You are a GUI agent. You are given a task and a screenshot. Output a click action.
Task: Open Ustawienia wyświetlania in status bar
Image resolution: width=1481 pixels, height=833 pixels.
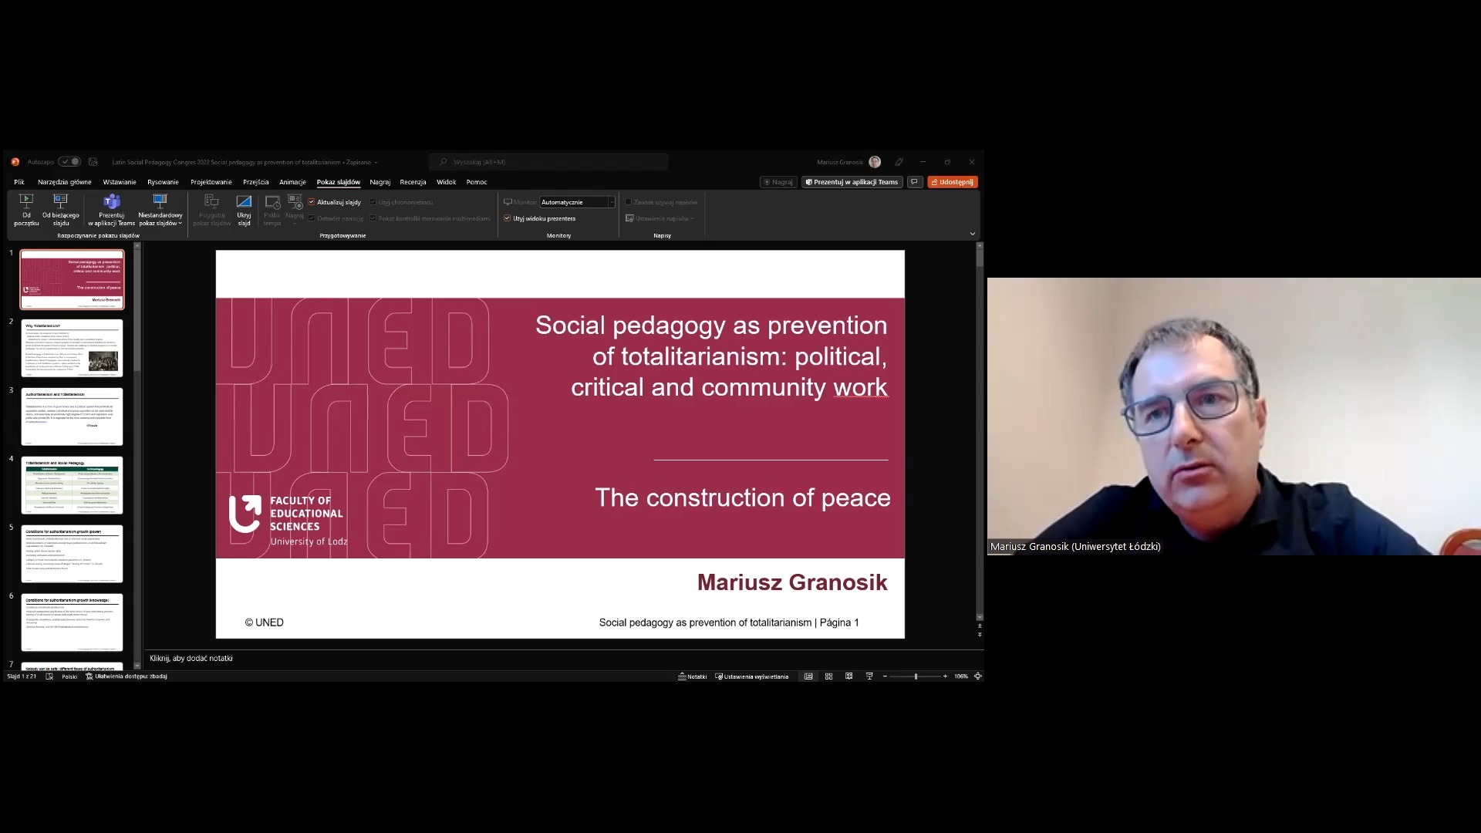click(x=752, y=676)
